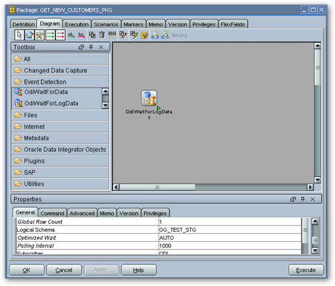This screenshot has width=335, height=286.
Task: Open the FlexFields tab
Action: [233, 24]
